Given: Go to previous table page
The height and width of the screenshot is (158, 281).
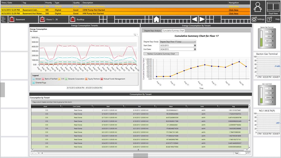Looking at the screenshot, I should pos(36,153).
